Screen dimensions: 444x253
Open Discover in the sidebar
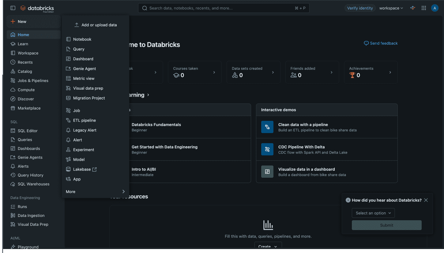[34, 99]
